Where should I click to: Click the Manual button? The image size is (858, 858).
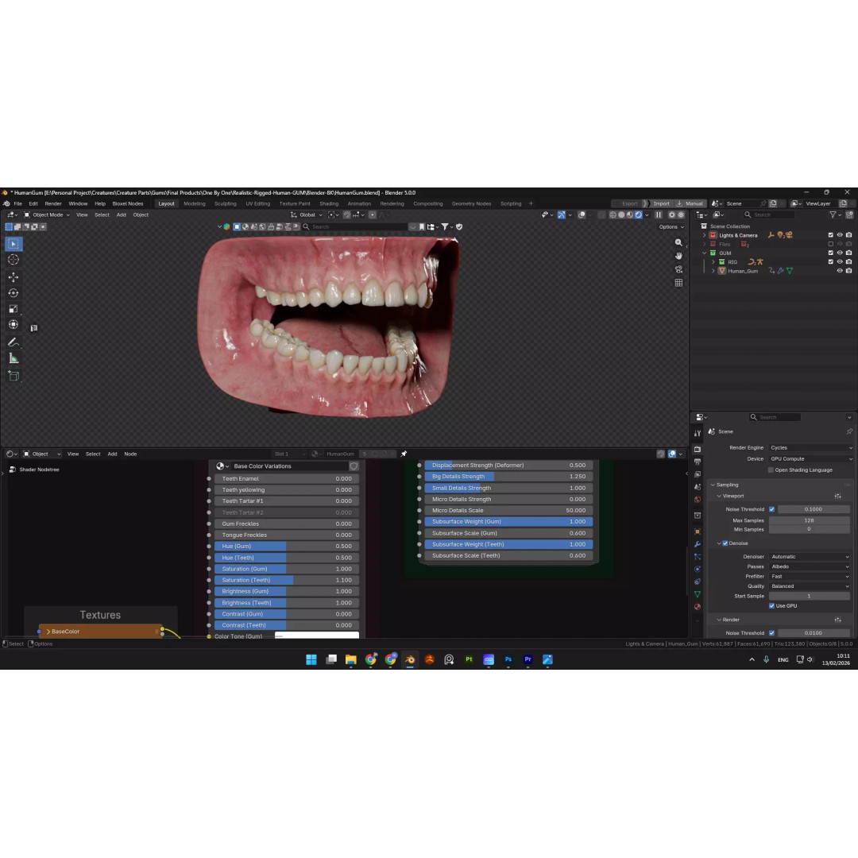point(690,203)
